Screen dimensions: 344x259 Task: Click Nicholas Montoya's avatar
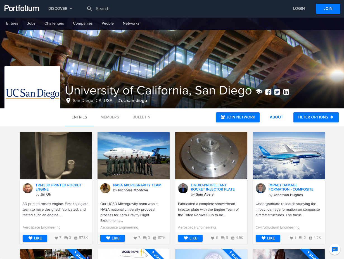105,188
